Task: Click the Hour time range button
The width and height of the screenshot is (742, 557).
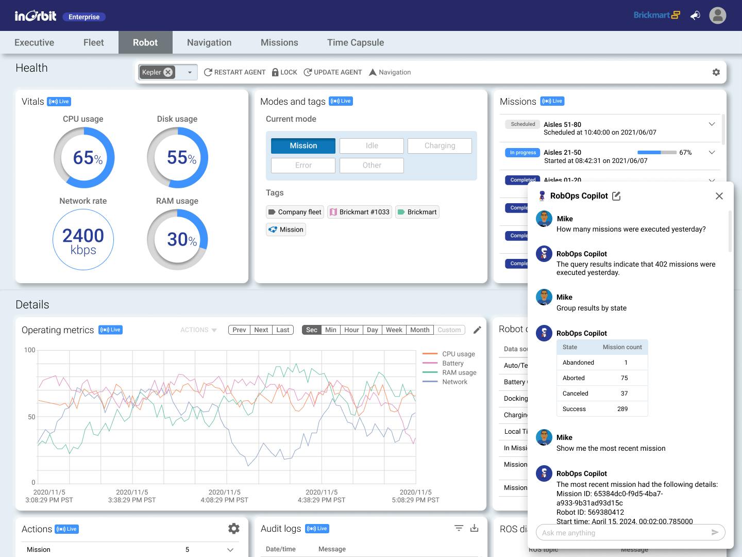Action: coord(351,330)
